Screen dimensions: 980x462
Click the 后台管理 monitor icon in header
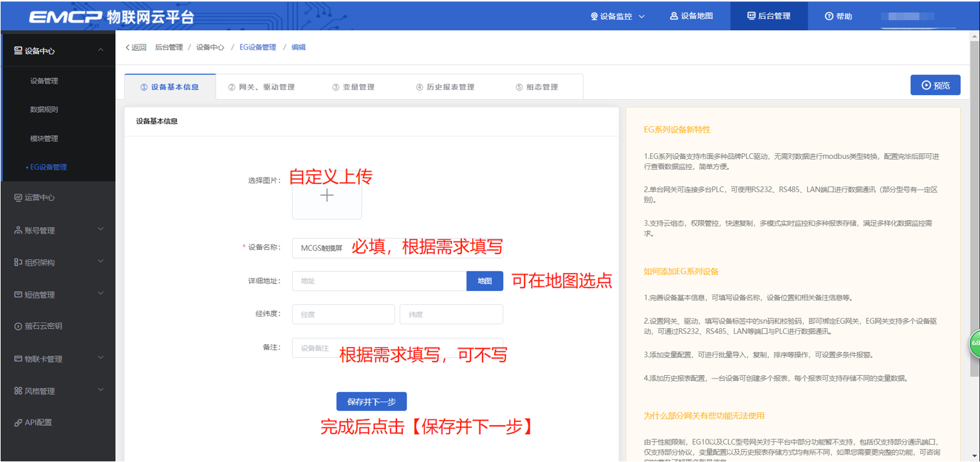751,16
